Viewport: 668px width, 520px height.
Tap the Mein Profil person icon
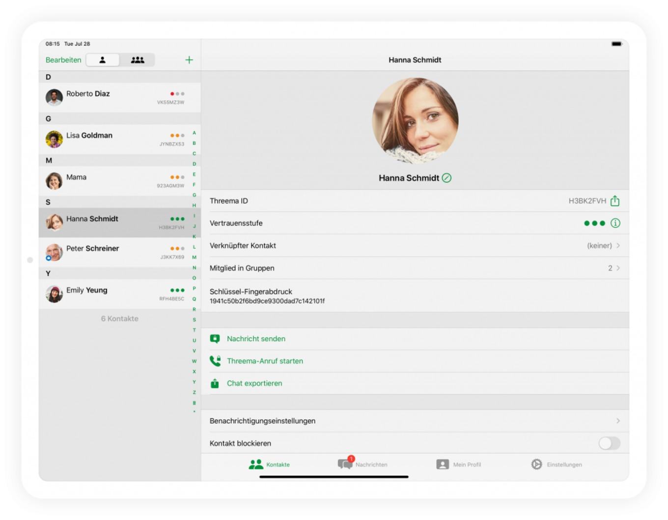[x=443, y=465]
